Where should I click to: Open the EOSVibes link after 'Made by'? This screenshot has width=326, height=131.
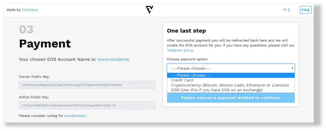click(30, 10)
